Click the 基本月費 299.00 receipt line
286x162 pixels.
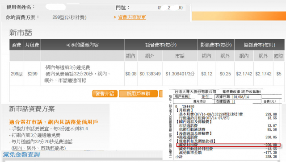click(228, 114)
